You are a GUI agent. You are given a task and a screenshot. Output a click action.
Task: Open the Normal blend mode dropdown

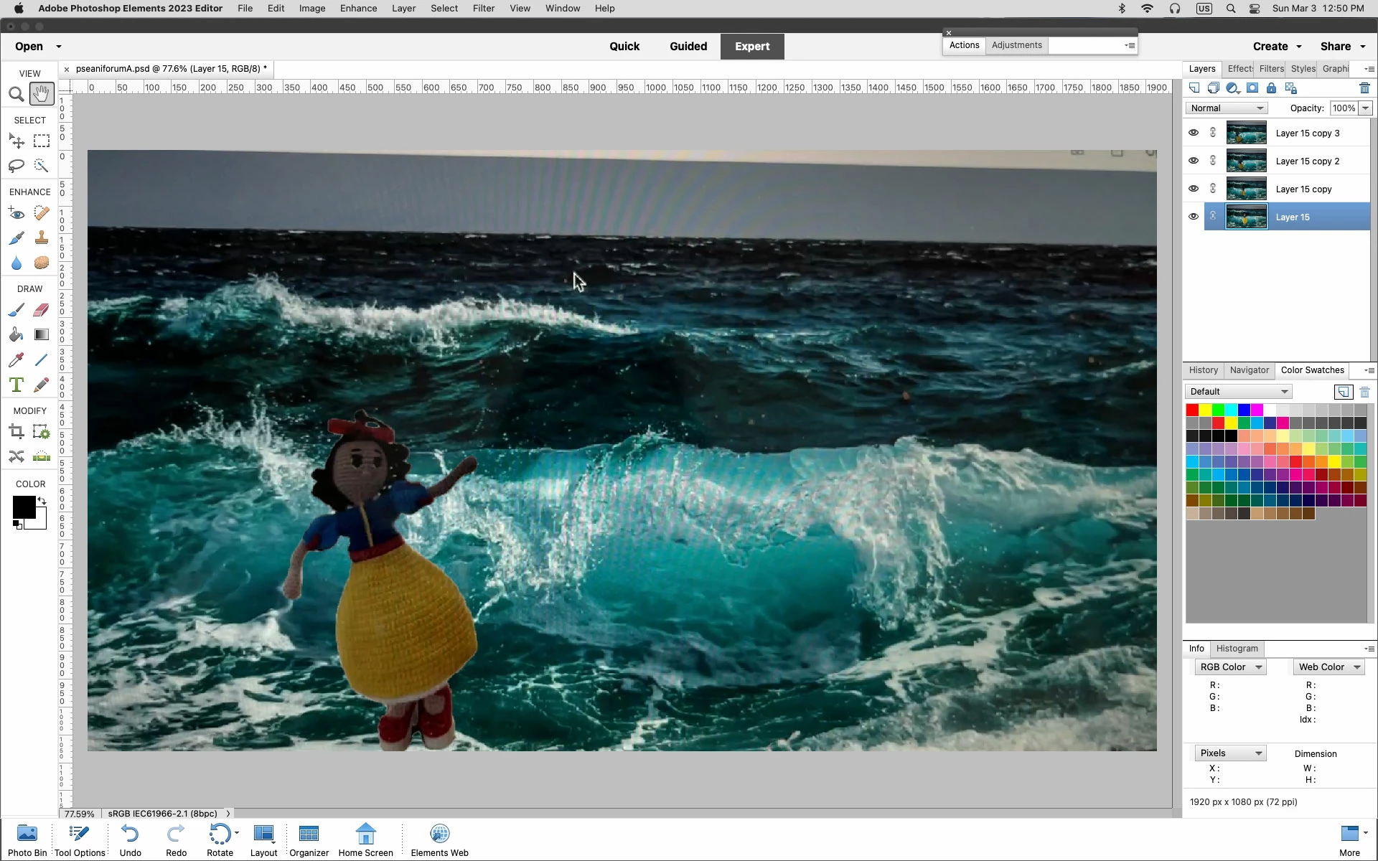[1226, 108]
